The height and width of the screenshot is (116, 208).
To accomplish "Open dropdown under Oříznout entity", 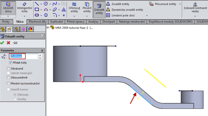I will (x=74, y=16).
